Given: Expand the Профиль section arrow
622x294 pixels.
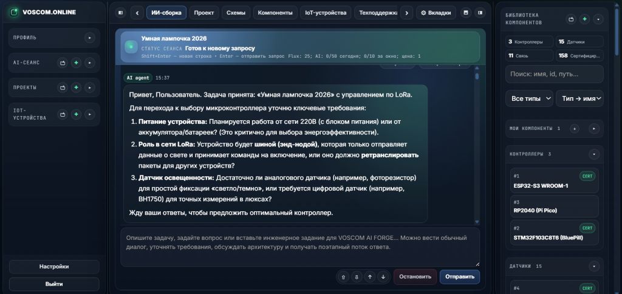Looking at the screenshot, I should click(x=90, y=38).
